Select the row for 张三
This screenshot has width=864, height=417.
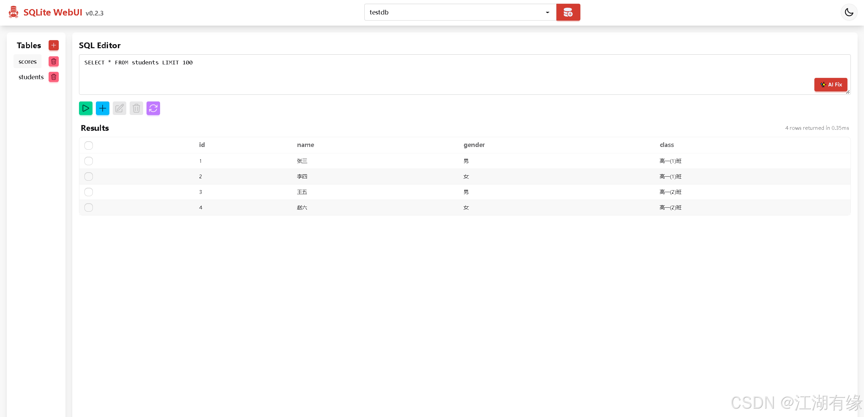point(89,161)
